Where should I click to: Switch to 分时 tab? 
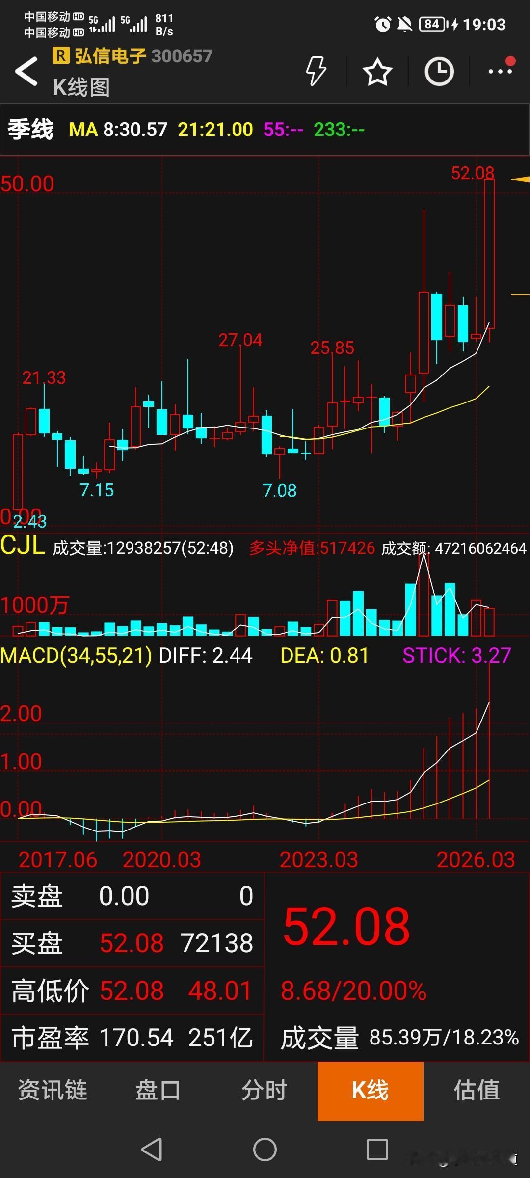tap(264, 1090)
